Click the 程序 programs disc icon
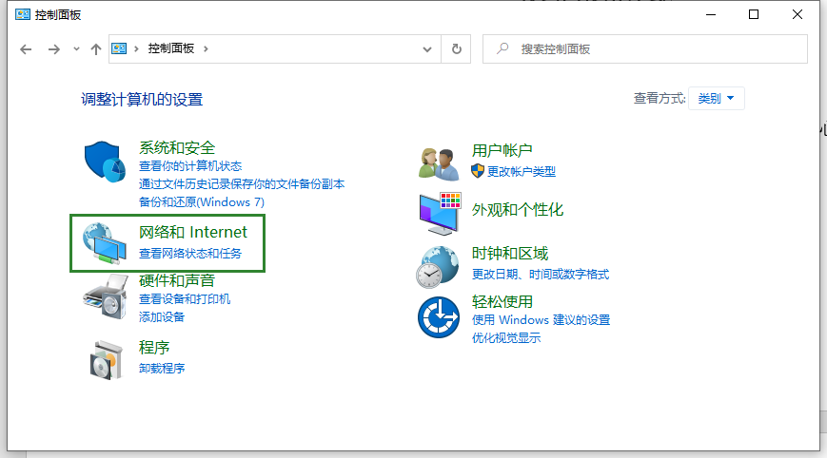 105,358
